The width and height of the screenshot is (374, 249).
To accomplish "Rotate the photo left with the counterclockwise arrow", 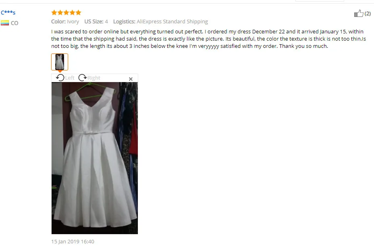I will point(60,78).
